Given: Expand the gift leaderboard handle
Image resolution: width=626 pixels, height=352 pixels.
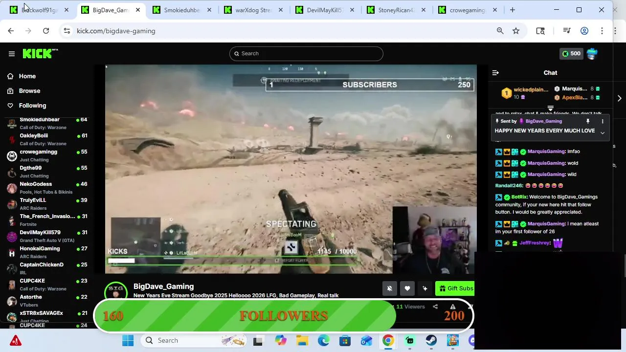Looking at the screenshot, I should tap(550, 109).
